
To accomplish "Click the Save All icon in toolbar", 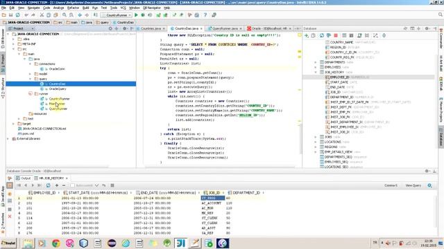I will click(11, 15).
